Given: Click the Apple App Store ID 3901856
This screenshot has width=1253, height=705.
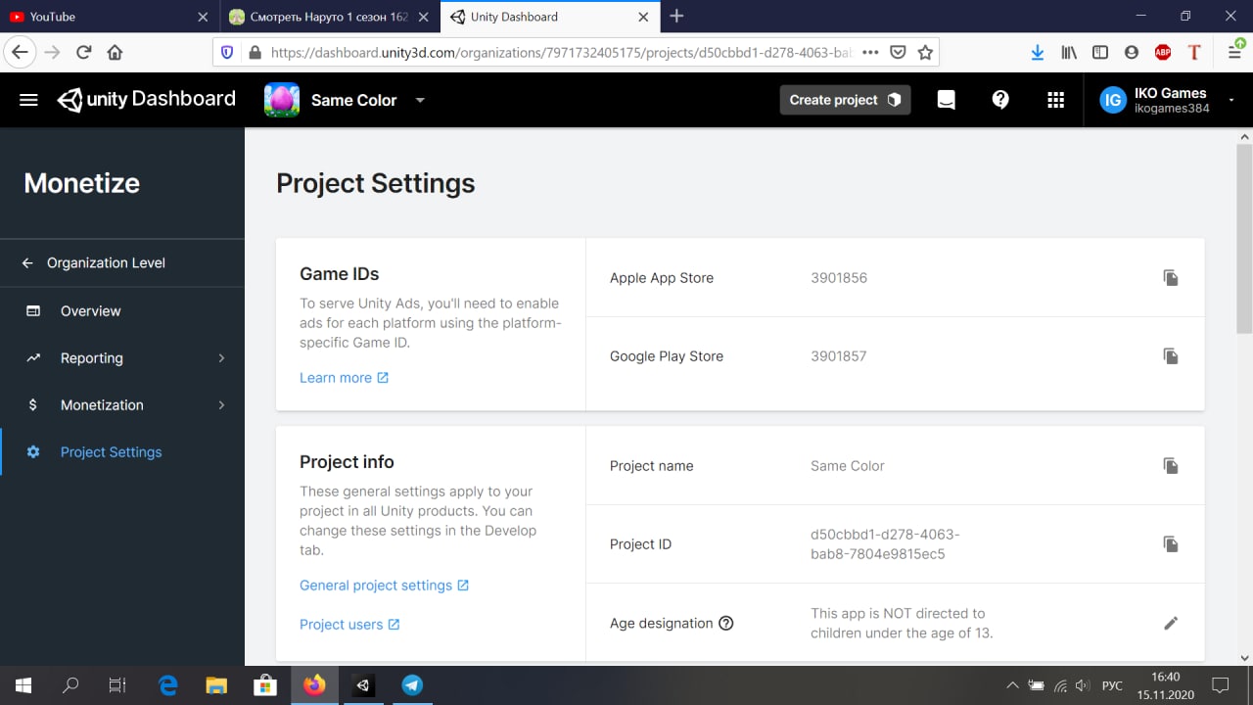Looking at the screenshot, I should (x=839, y=278).
